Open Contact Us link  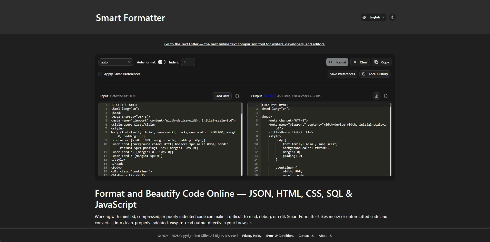pos(306,236)
